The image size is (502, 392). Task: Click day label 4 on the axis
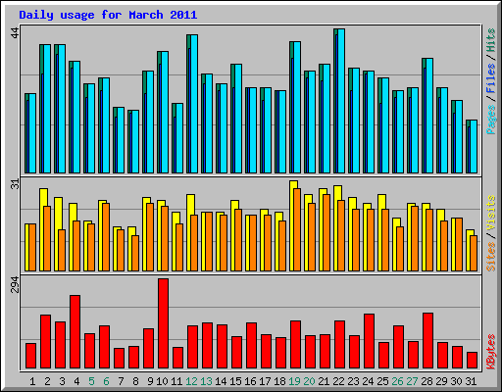tap(76, 381)
